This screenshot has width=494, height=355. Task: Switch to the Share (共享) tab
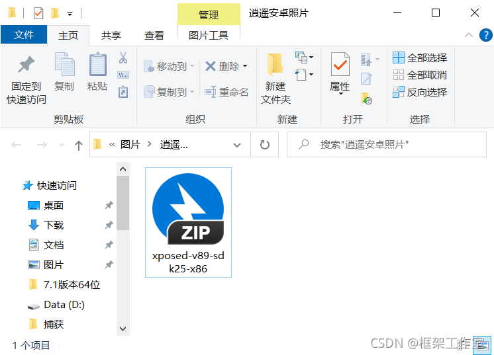(x=111, y=35)
